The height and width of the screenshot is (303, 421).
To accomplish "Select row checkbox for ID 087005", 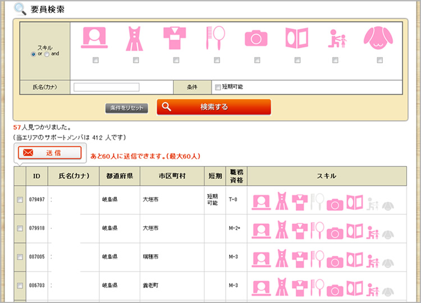I will 20,257.
